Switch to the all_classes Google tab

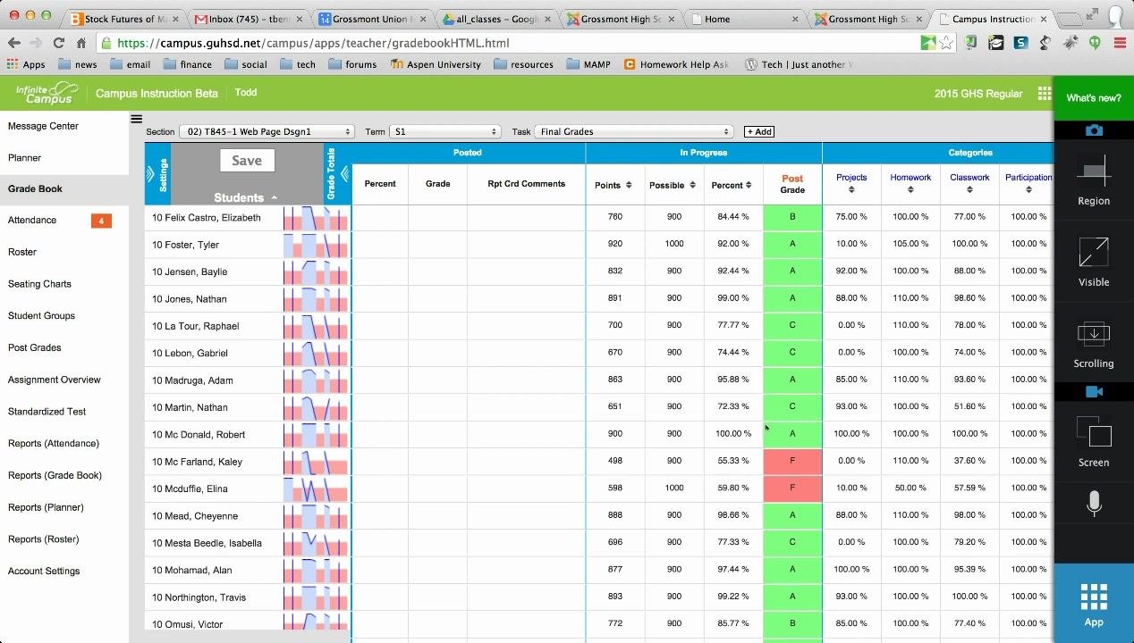(496, 19)
